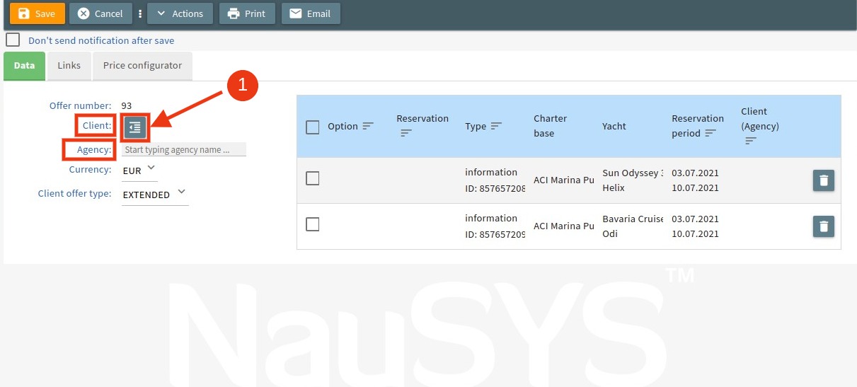Image resolution: width=857 pixels, height=387 pixels.
Task: Click the offer number 93 value
Action: coord(127,105)
